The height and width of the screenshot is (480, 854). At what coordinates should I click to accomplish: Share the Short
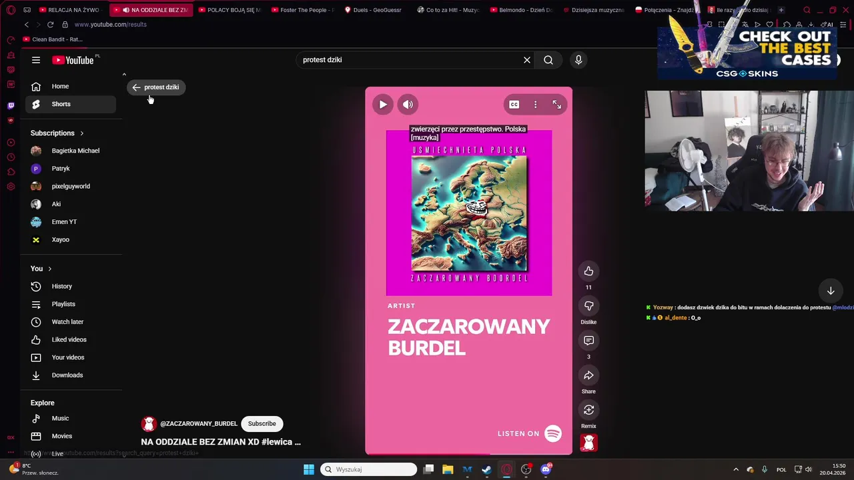pos(588,375)
